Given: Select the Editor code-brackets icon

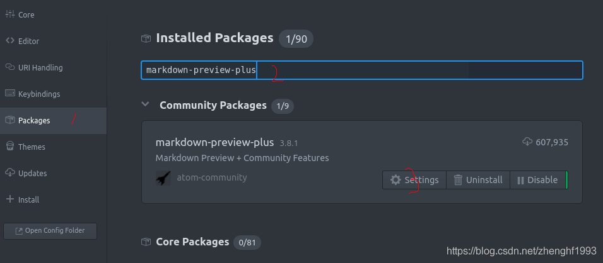Looking at the screenshot, I should pos(10,41).
